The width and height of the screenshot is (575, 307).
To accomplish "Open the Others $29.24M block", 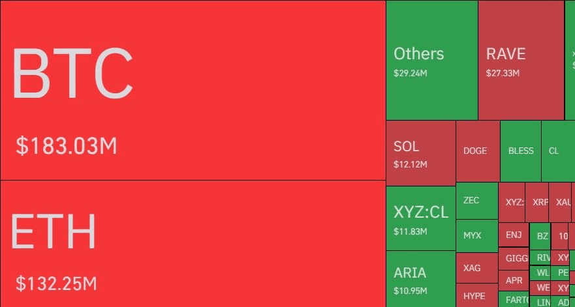I will (431, 60).
